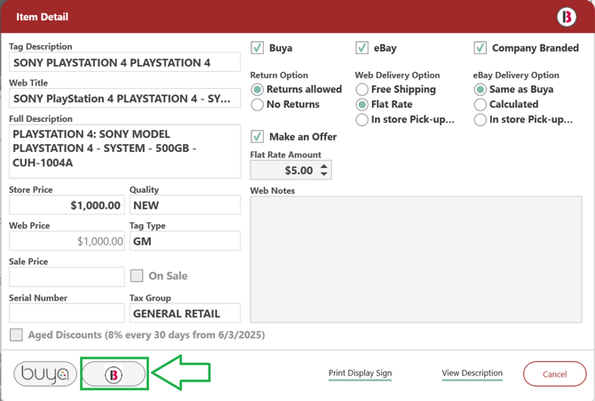Edit the Store Price field
595x401 pixels.
tap(67, 205)
